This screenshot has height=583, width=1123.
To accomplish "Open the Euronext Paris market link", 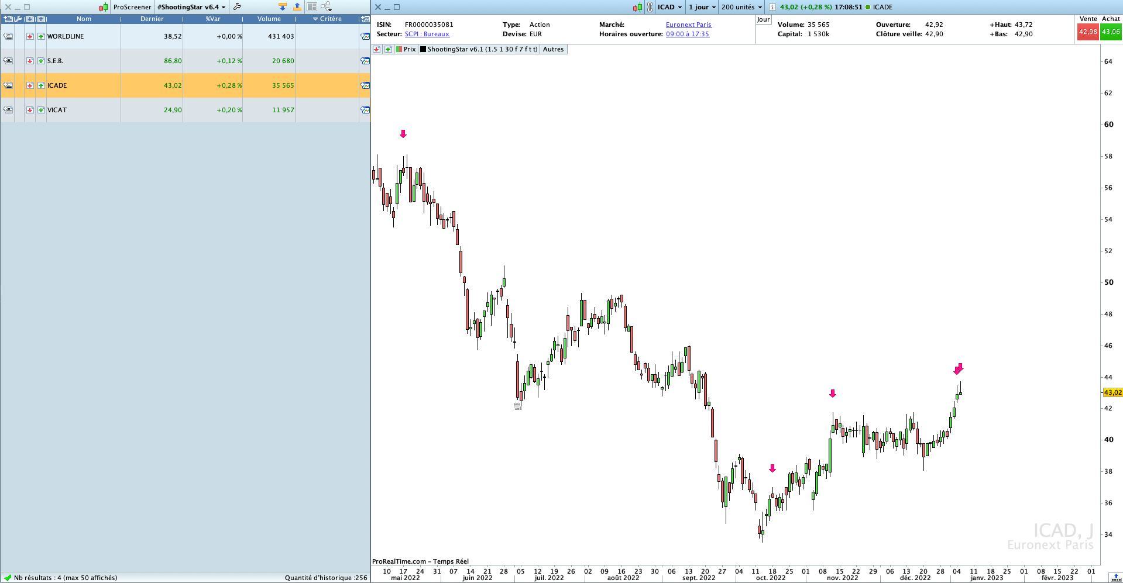I will (689, 25).
